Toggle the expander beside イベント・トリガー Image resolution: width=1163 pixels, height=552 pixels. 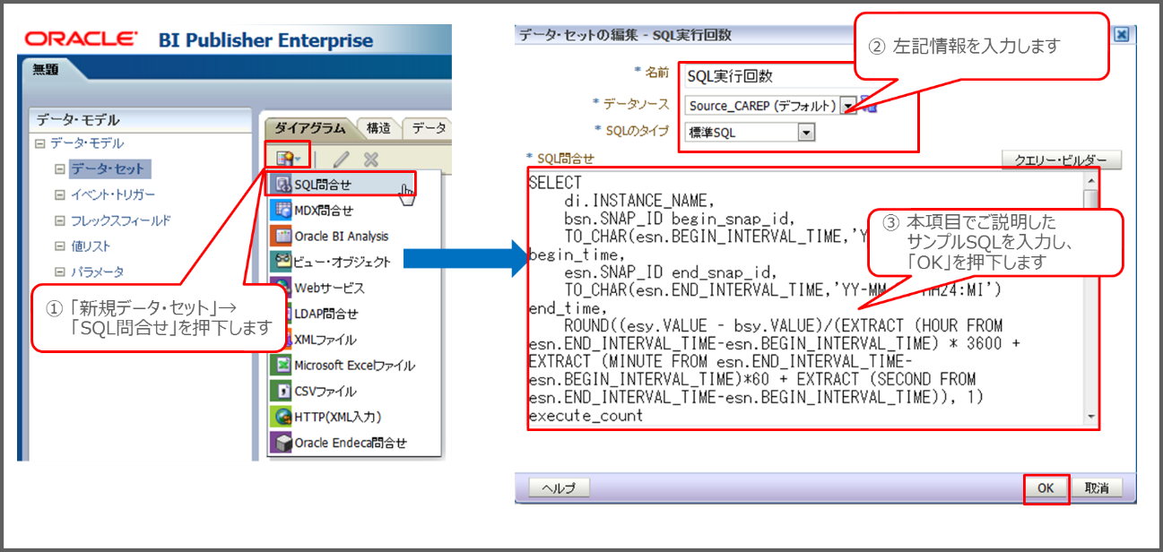59,194
